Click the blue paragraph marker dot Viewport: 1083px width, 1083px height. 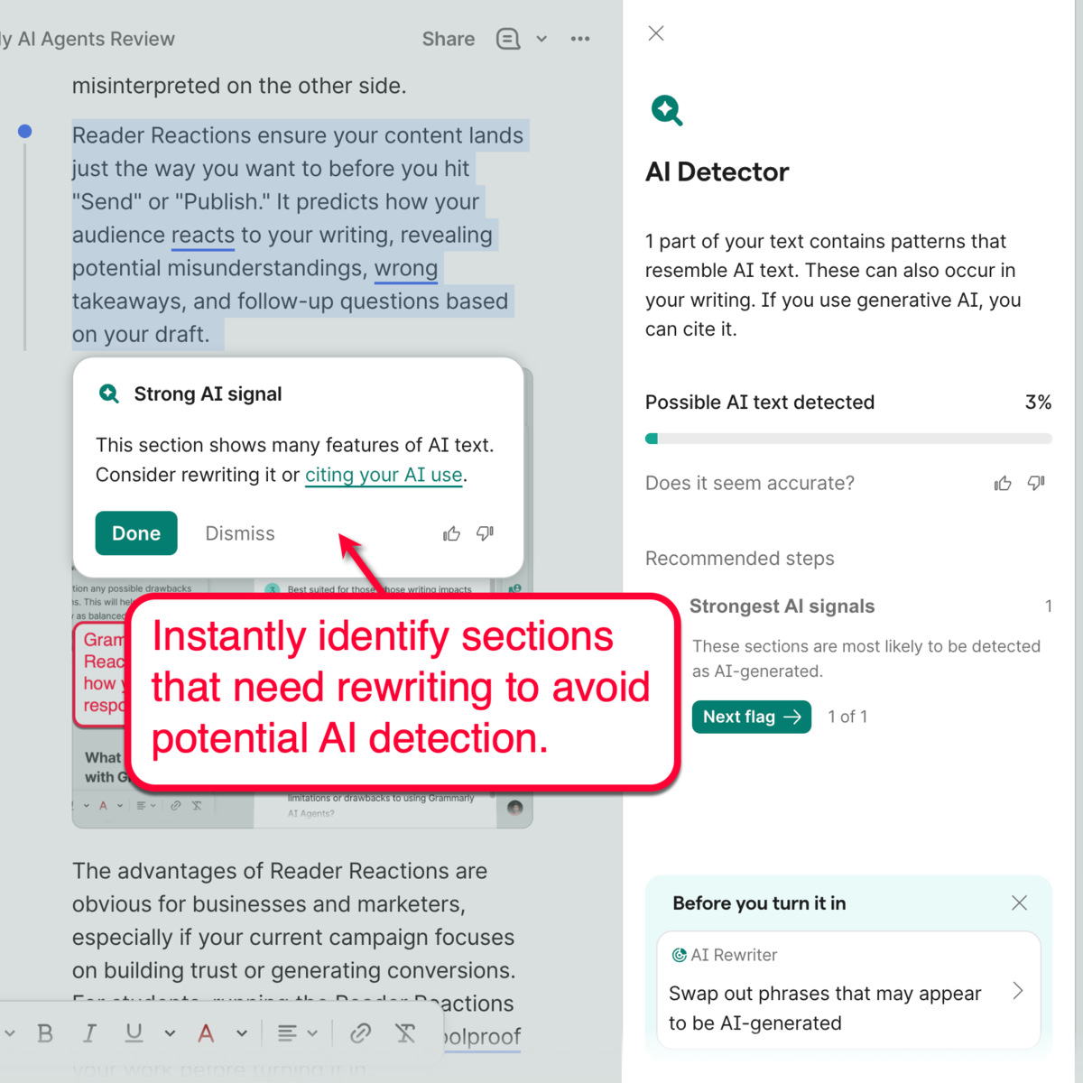pyautogui.click(x=25, y=132)
